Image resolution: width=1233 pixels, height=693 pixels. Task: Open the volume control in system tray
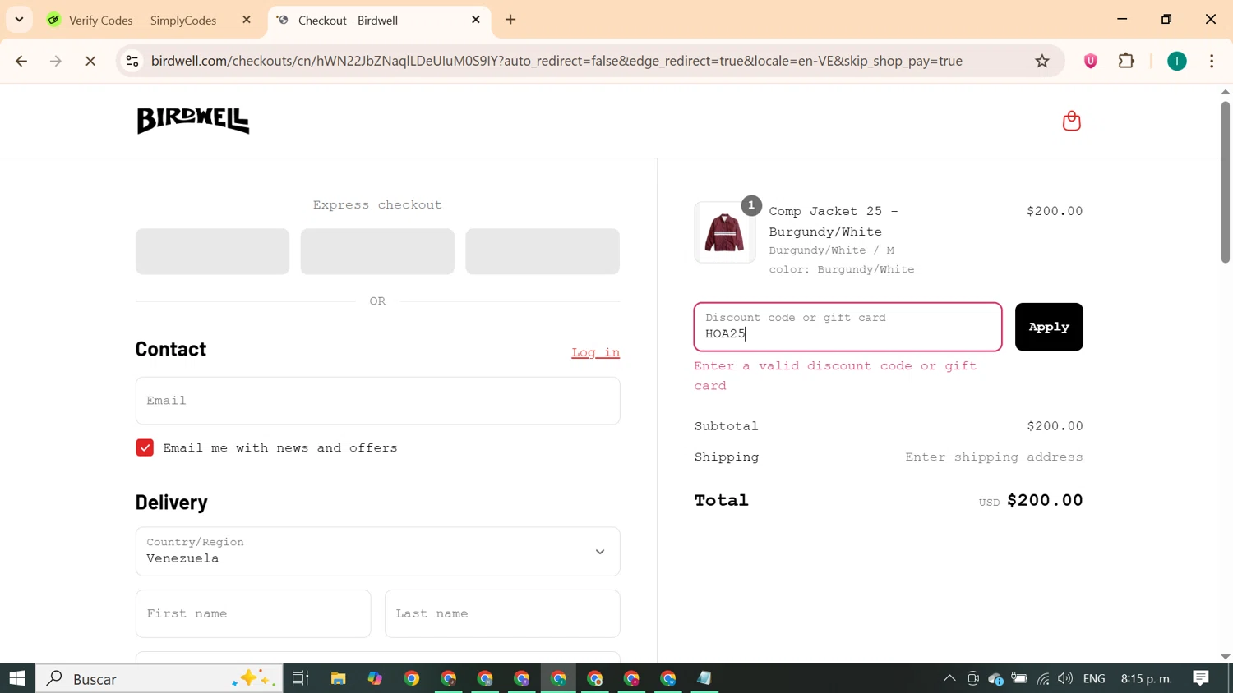coord(1065,678)
